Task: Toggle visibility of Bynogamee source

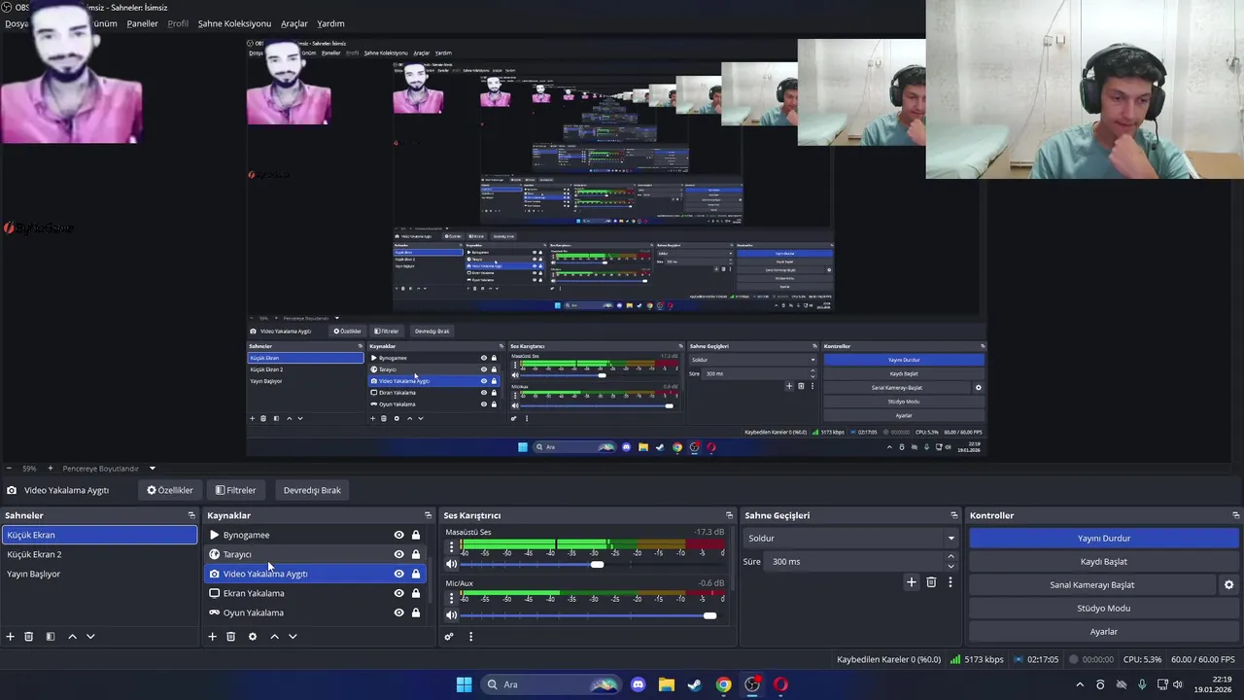Action: point(398,535)
